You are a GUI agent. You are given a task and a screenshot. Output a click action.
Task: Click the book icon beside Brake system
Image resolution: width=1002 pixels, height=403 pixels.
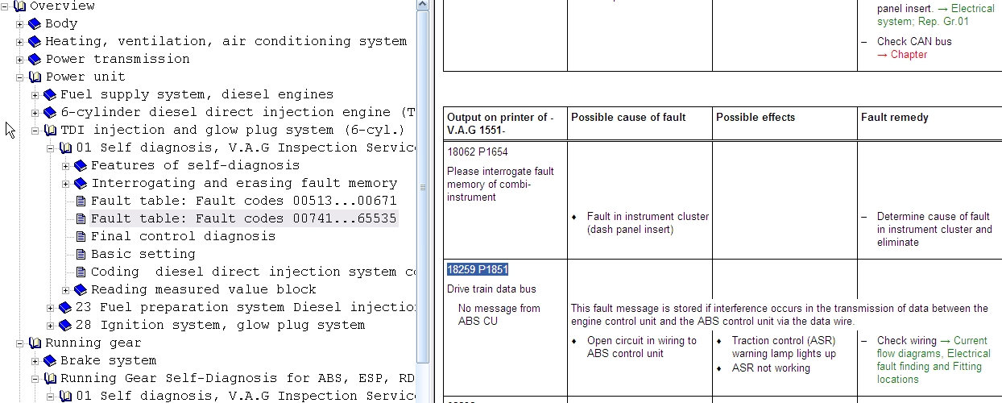click(50, 361)
